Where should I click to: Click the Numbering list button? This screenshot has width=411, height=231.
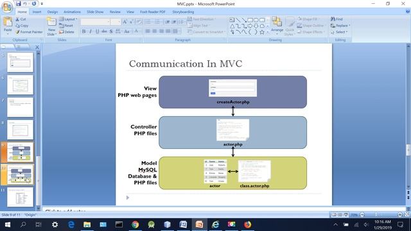pyautogui.click(x=157, y=22)
